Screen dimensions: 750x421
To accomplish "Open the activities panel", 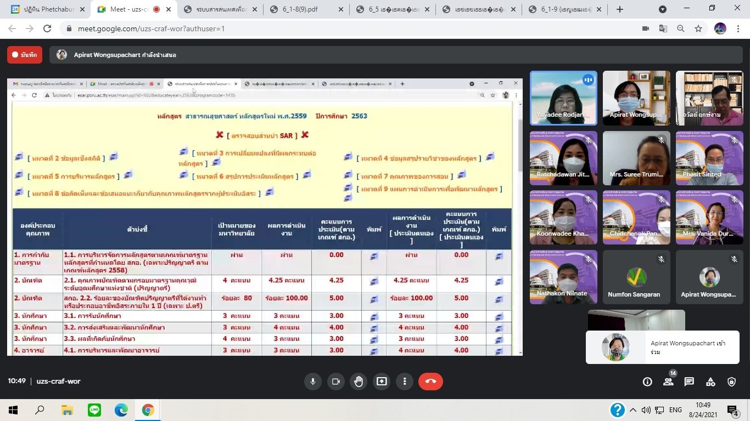I will (710, 382).
